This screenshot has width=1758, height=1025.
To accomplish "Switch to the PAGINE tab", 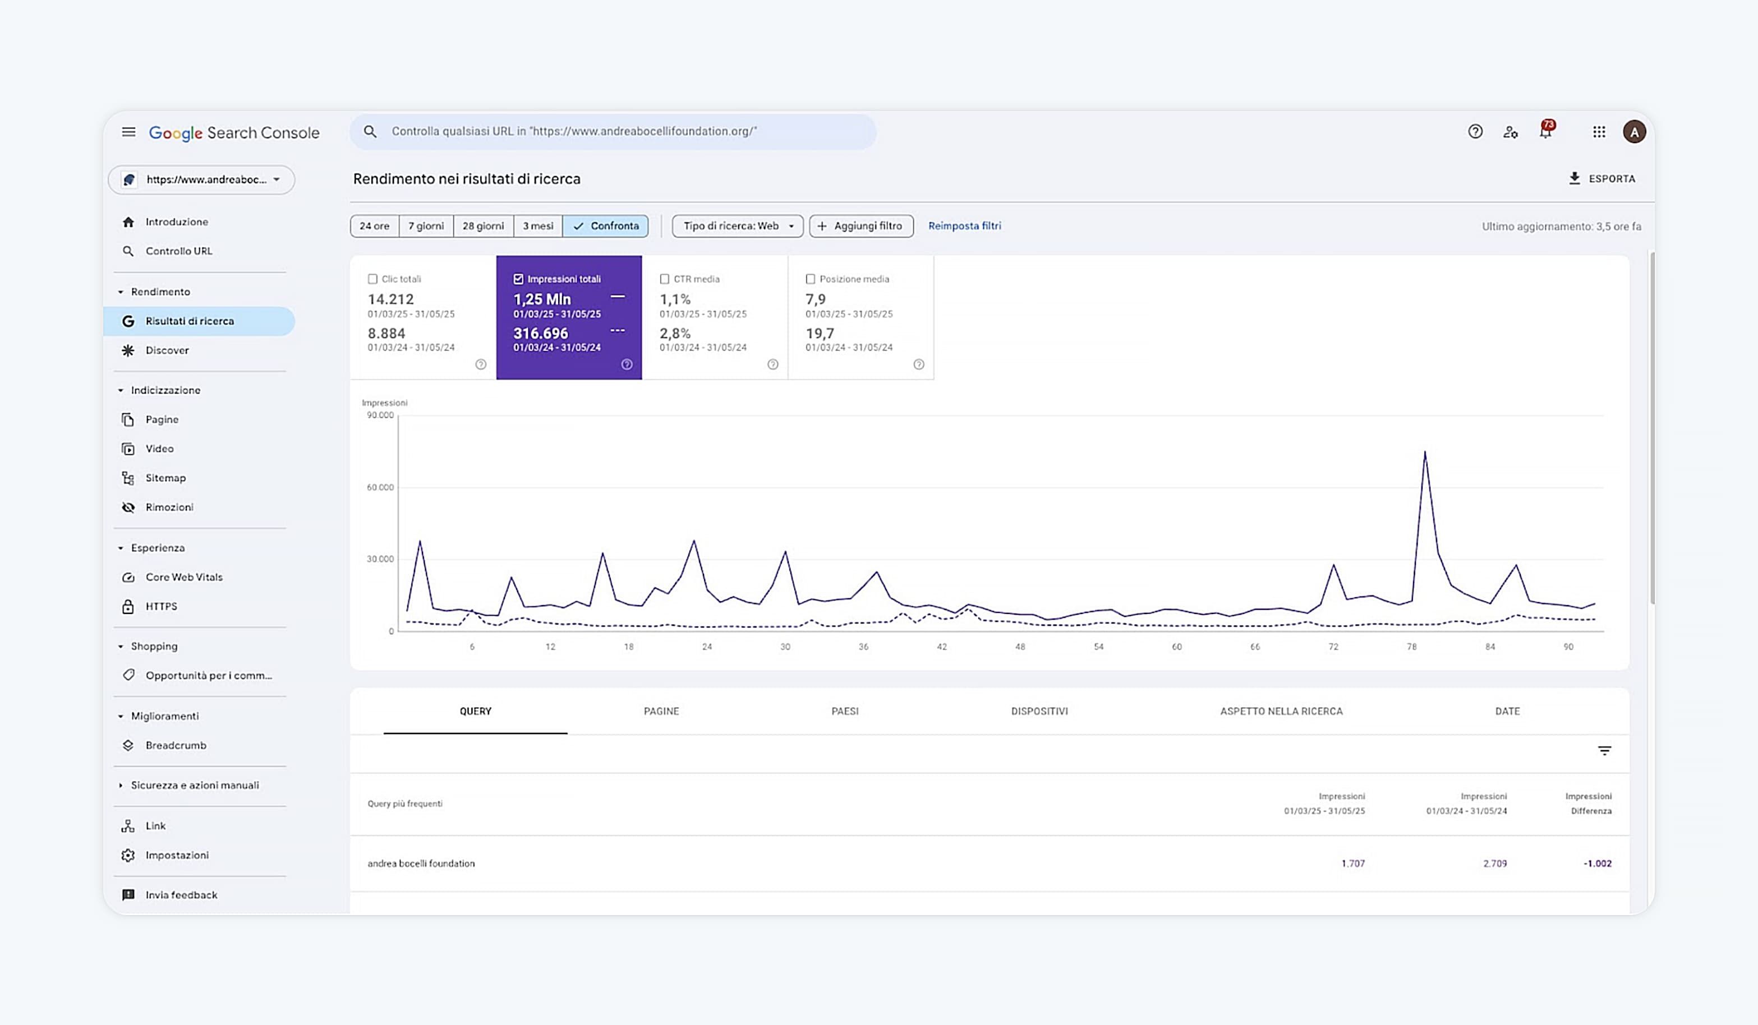I will tap(661, 711).
